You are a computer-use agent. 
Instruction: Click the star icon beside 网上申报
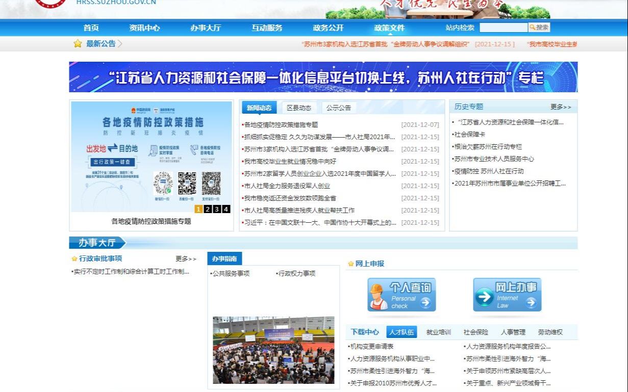pyautogui.click(x=350, y=264)
